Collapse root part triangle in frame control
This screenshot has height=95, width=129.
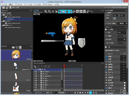(x=38, y=69)
